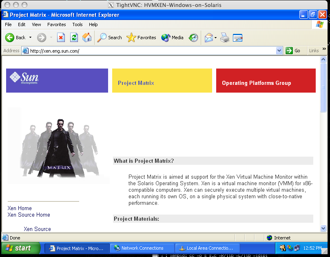Expand the Back button history dropdown
330x257 pixels.
[30, 38]
